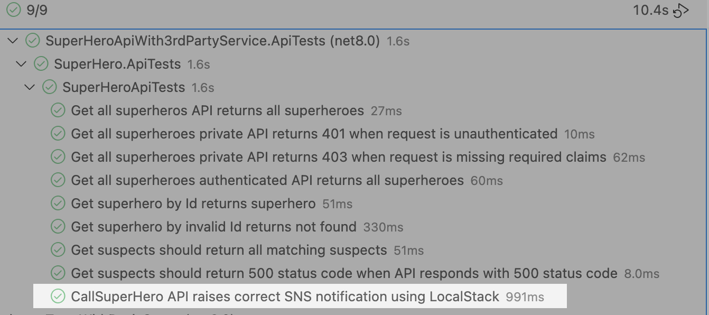Click the pass icon for the 403 missing claims test
The height and width of the screenshot is (315, 709).
tap(58, 157)
